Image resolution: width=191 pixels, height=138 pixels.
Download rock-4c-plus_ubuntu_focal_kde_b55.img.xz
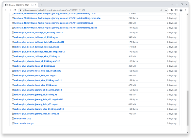click(35, 76)
